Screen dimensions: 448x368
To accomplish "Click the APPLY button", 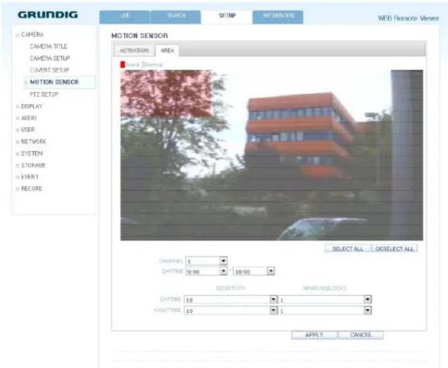I will (314, 335).
